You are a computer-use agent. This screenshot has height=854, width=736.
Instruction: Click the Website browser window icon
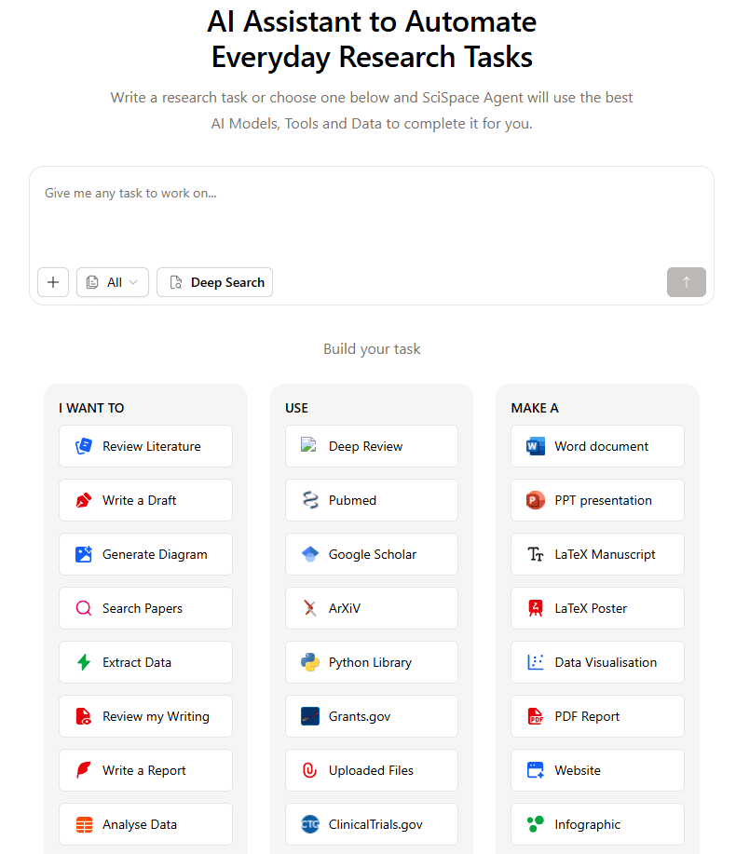coord(536,770)
